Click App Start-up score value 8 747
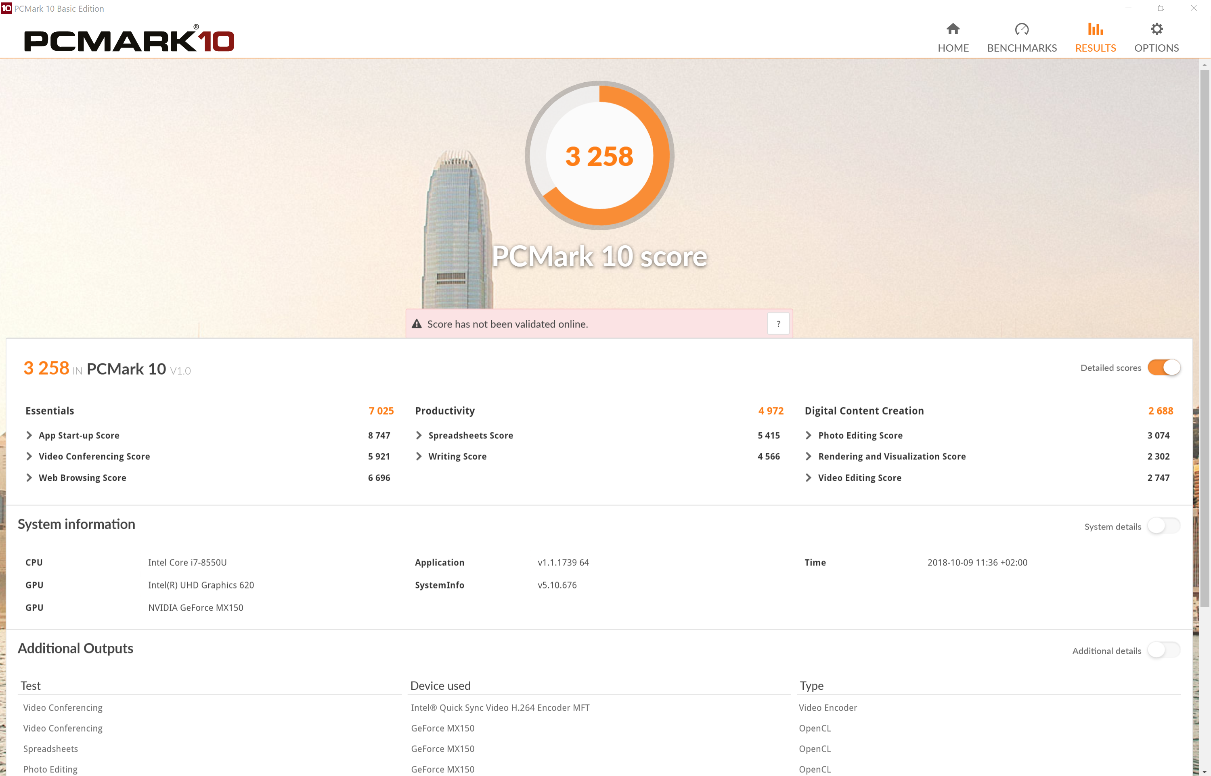The image size is (1211, 776). (379, 435)
